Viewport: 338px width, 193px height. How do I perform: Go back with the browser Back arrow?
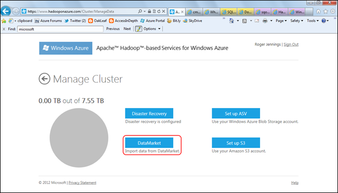pos(6,11)
